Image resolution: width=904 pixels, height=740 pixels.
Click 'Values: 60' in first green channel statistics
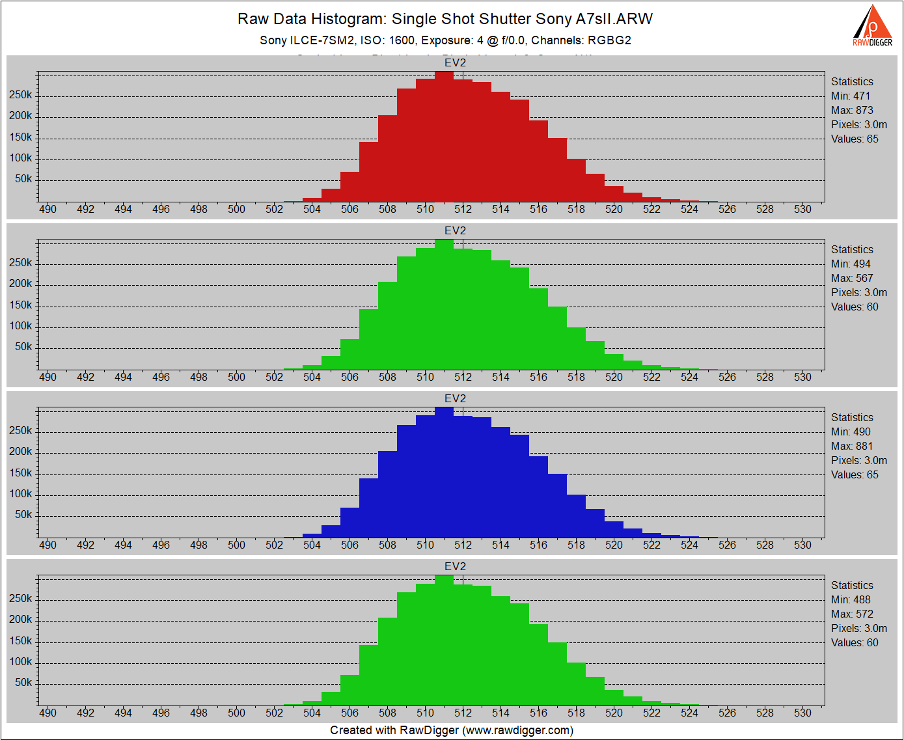855,307
